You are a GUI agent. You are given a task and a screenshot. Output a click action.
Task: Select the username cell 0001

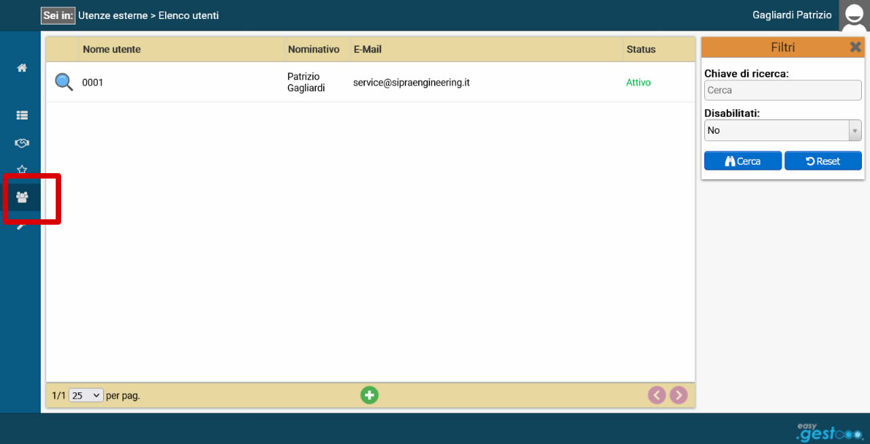92,82
